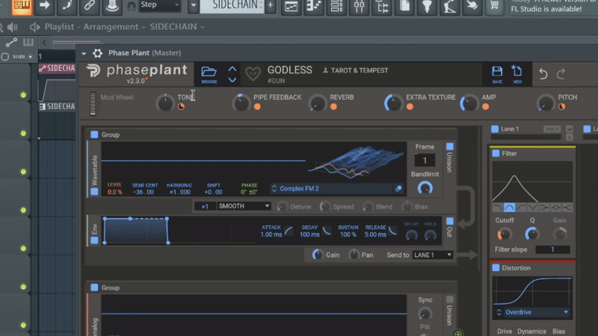Screen dimensions: 598x336
Task: Open the Complex FM 2 wavetable selector
Action: coord(332,189)
